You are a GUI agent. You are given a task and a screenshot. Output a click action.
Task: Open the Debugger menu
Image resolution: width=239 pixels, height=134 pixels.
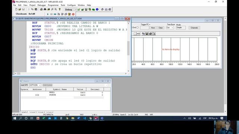click(x=41, y=5)
